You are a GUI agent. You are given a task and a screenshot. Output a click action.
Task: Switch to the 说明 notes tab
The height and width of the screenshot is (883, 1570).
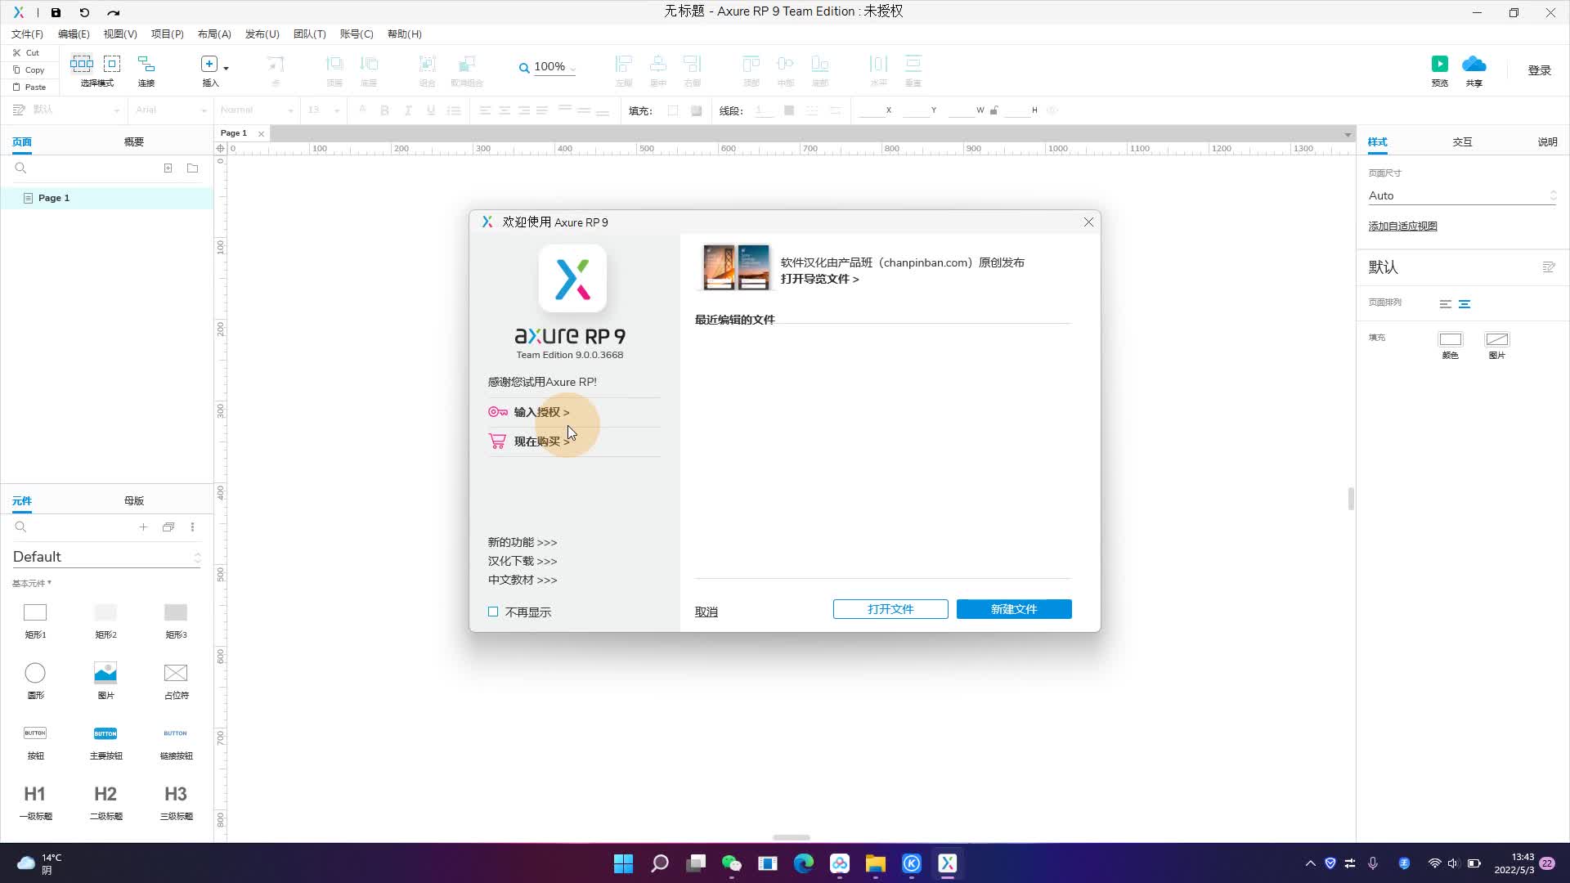pos(1547,141)
